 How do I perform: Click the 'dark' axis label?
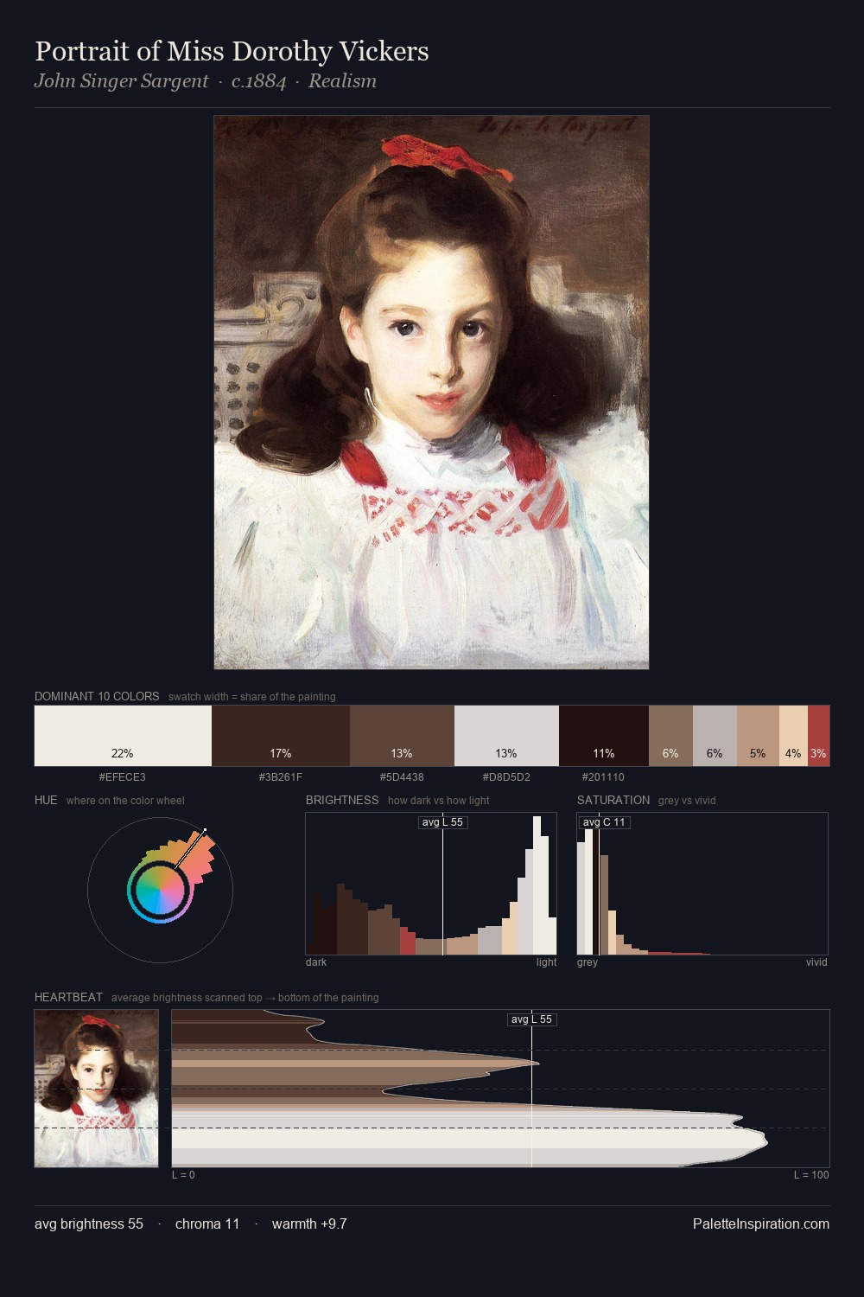pos(316,962)
